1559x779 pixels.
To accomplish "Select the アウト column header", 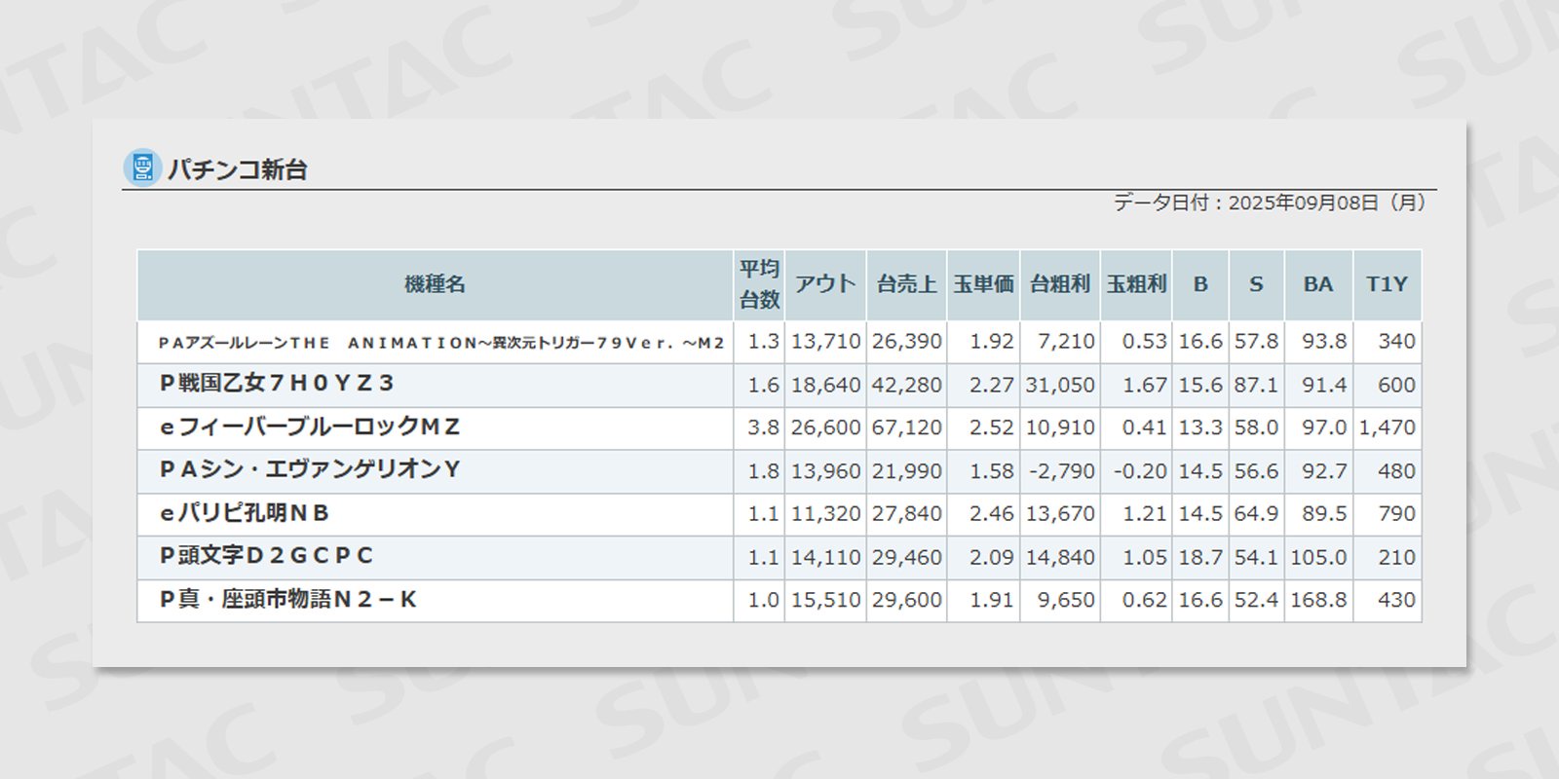I will coord(825,284).
